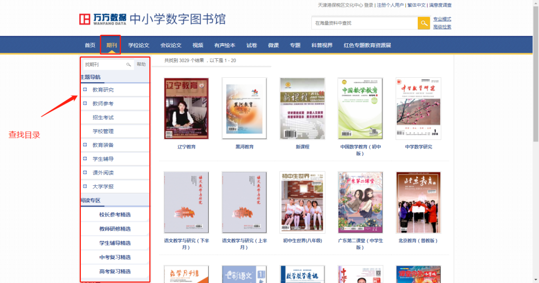Expand the 学生辅导 category
539x283 pixels.
pos(85,158)
